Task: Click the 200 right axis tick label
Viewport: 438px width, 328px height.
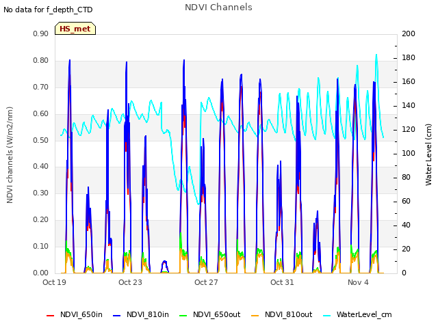Action: (x=409, y=33)
